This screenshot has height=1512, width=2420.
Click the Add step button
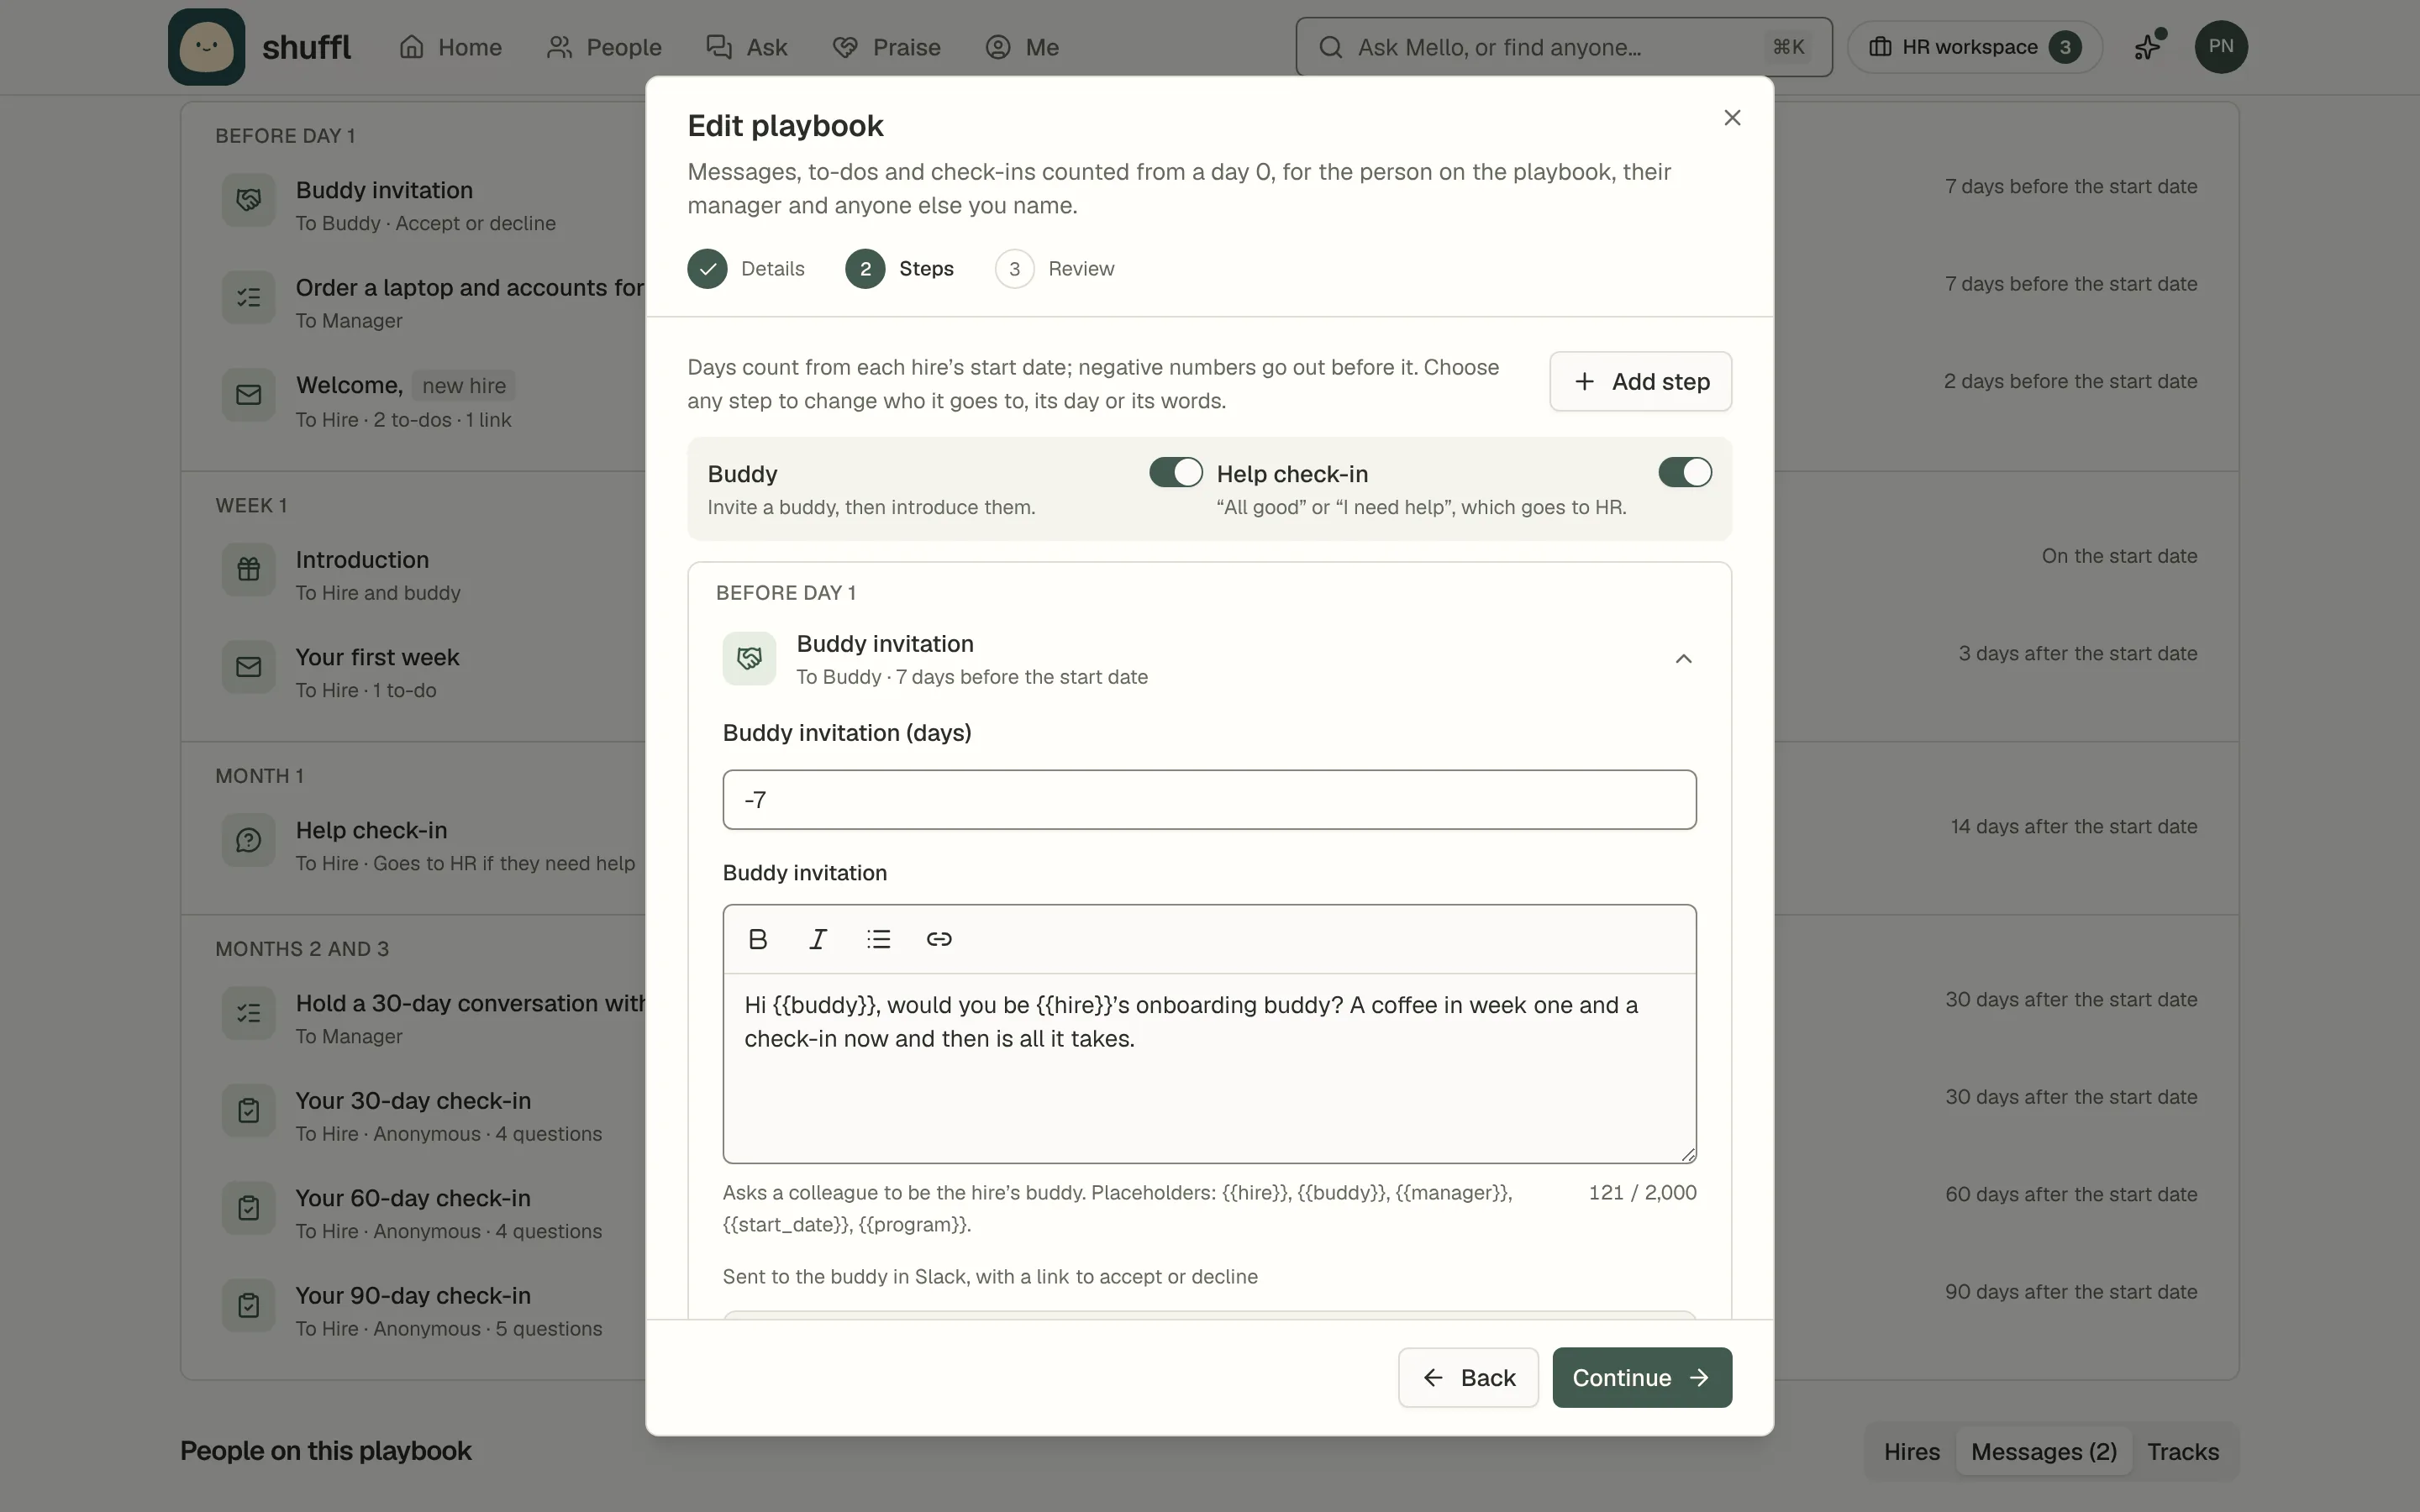click(1641, 381)
